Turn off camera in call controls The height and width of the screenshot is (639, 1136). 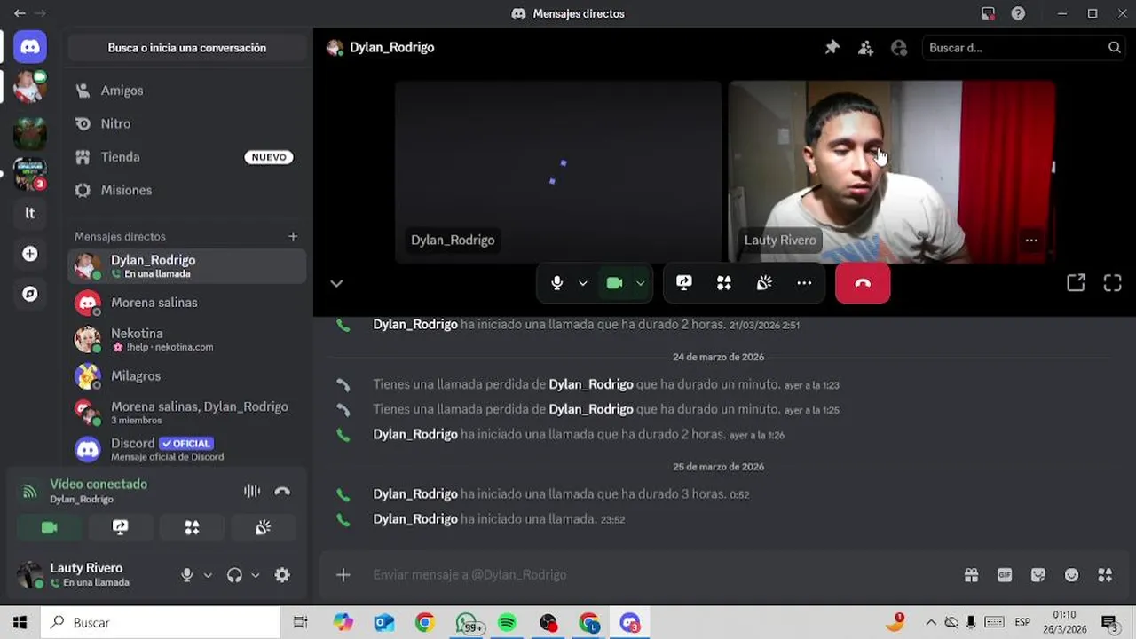pyautogui.click(x=614, y=283)
